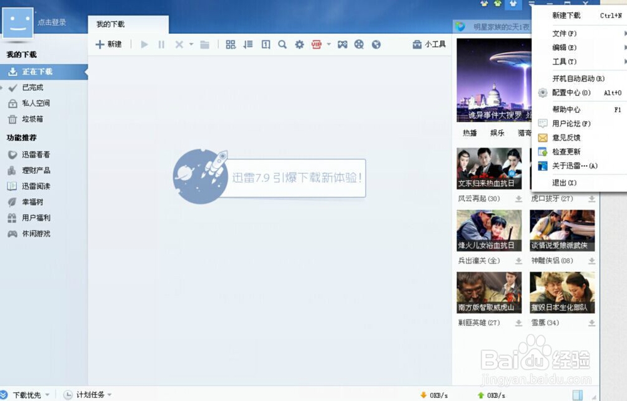Pause the task with the pause icon
Image resolution: width=627 pixels, height=401 pixels.
point(162,45)
